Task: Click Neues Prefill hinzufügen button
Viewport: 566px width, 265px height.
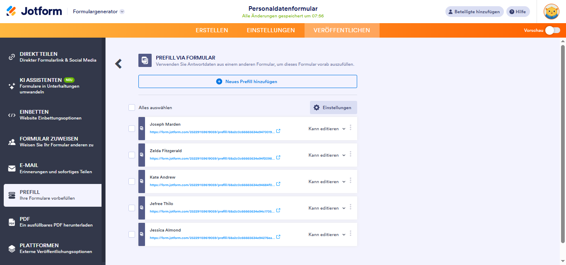Action: coord(247,81)
